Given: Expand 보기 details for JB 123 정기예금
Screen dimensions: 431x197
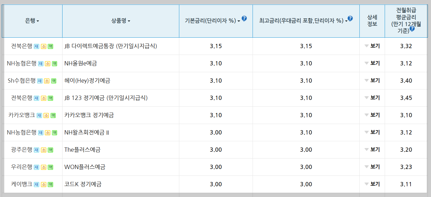Looking at the screenshot, I should click(x=372, y=98).
